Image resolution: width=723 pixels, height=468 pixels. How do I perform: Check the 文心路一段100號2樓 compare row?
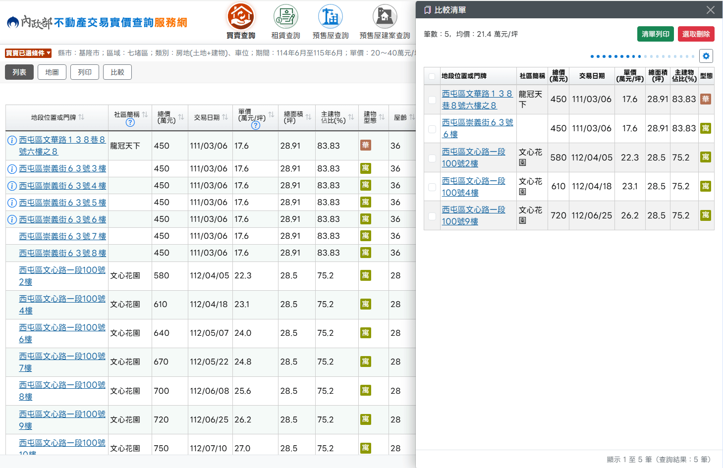coord(432,158)
